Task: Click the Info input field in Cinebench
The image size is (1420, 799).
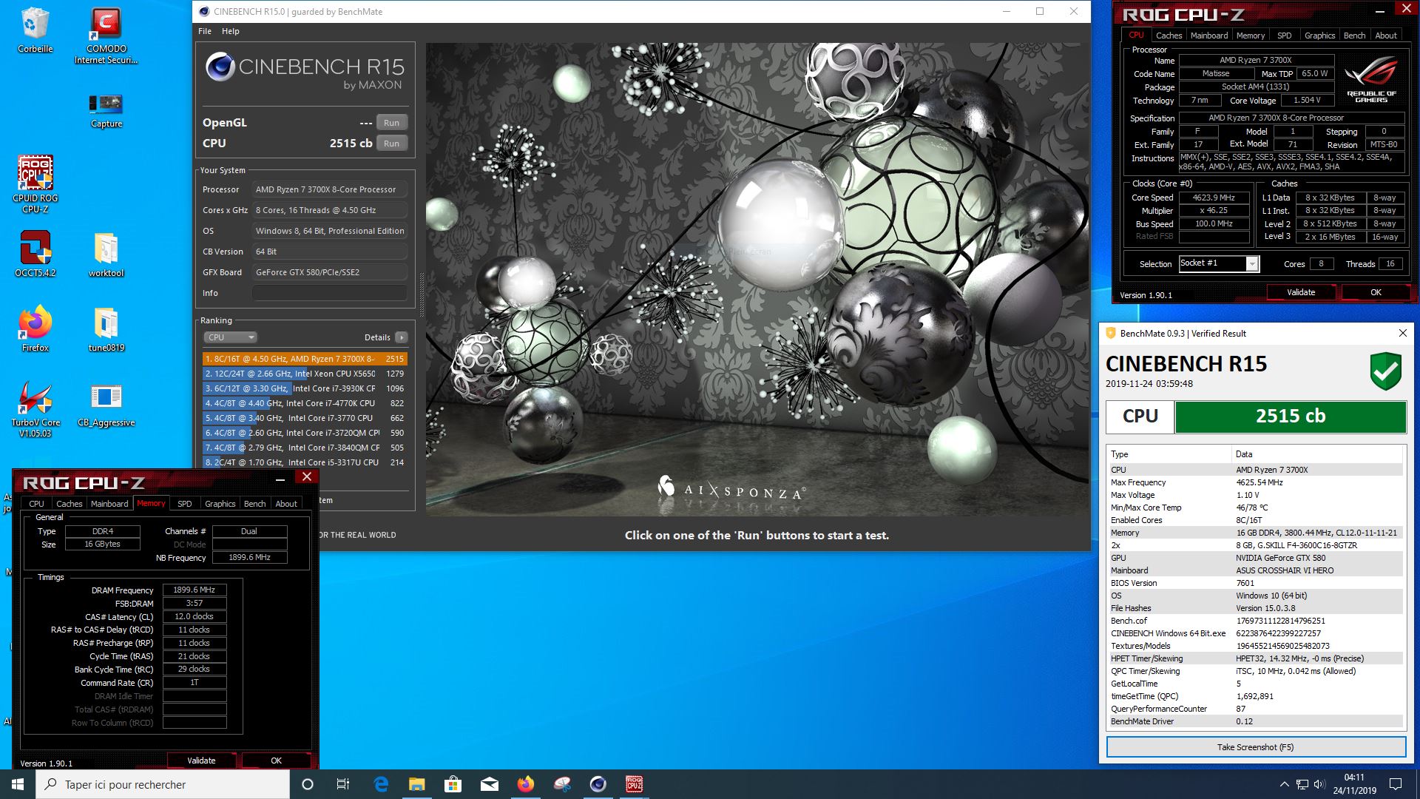Action: (x=330, y=293)
